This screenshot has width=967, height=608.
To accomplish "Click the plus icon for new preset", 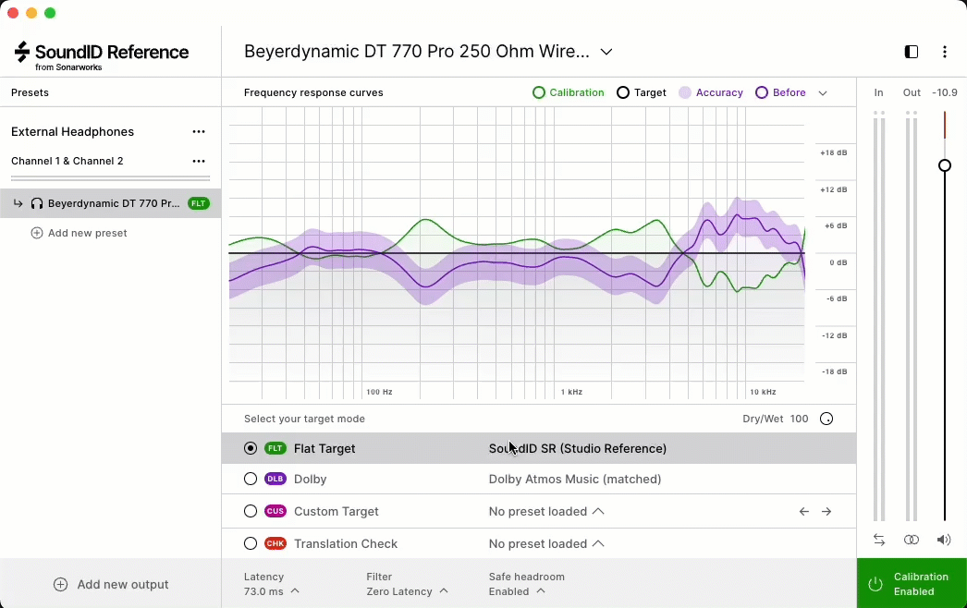I will click(x=37, y=233).
